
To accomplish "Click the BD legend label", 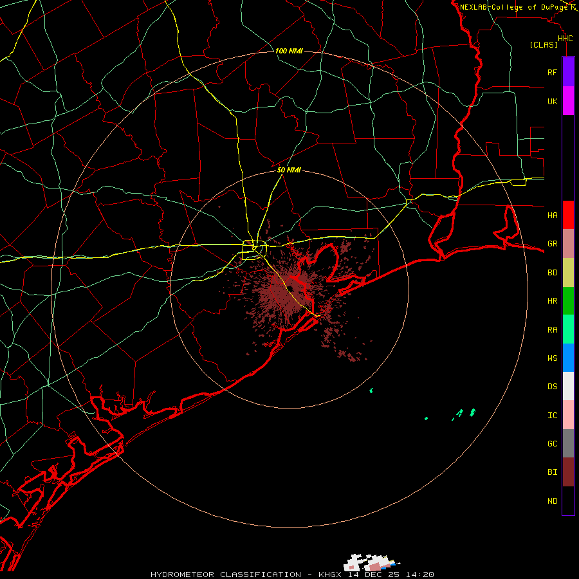I will (x=552, y=273).
